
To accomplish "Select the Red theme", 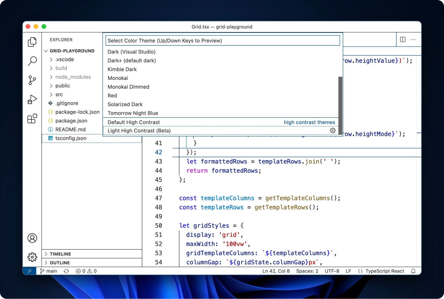I will [221, 96].
